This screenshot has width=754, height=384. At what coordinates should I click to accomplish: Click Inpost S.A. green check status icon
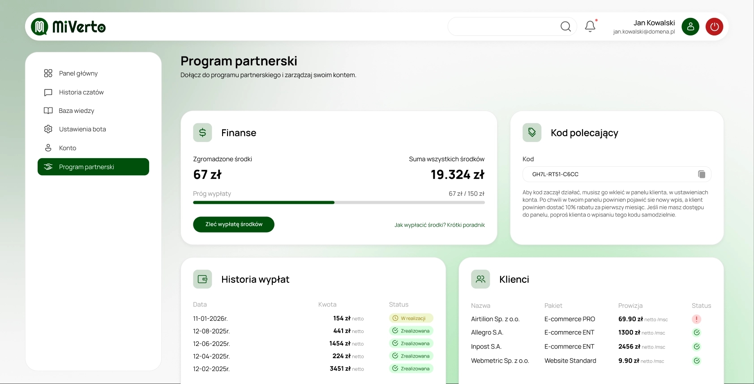pyautogui.click(x=697, y=346)
